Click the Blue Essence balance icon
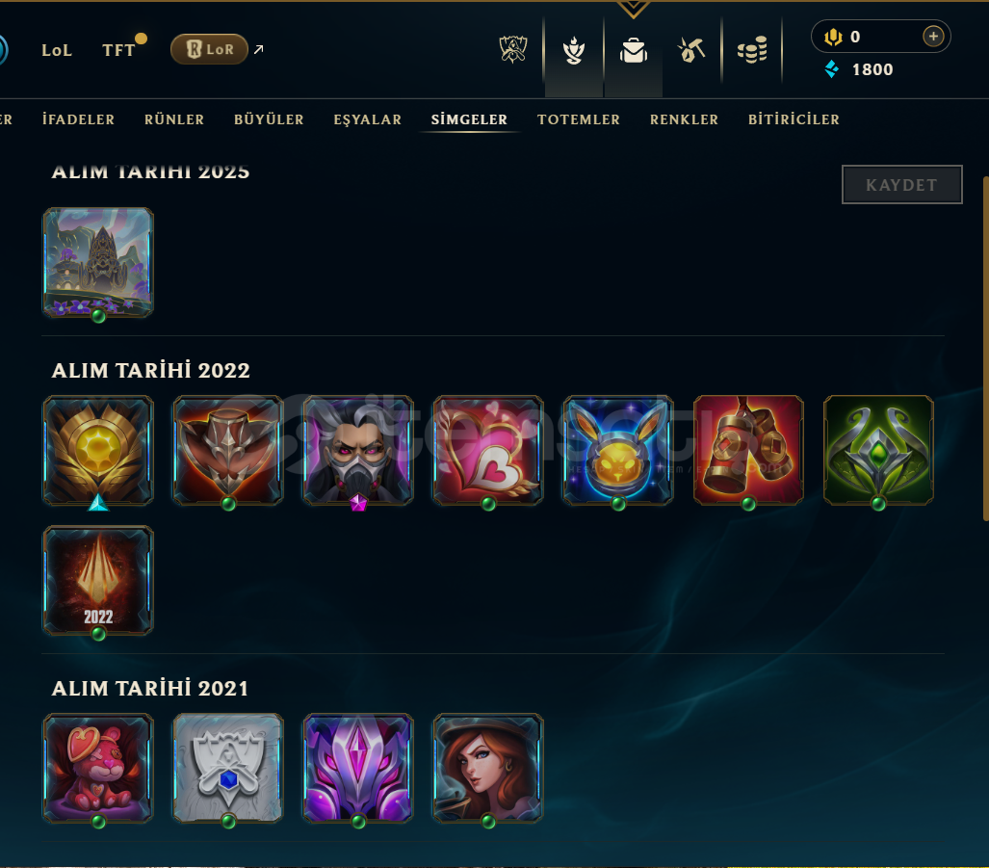 point(832,68)
